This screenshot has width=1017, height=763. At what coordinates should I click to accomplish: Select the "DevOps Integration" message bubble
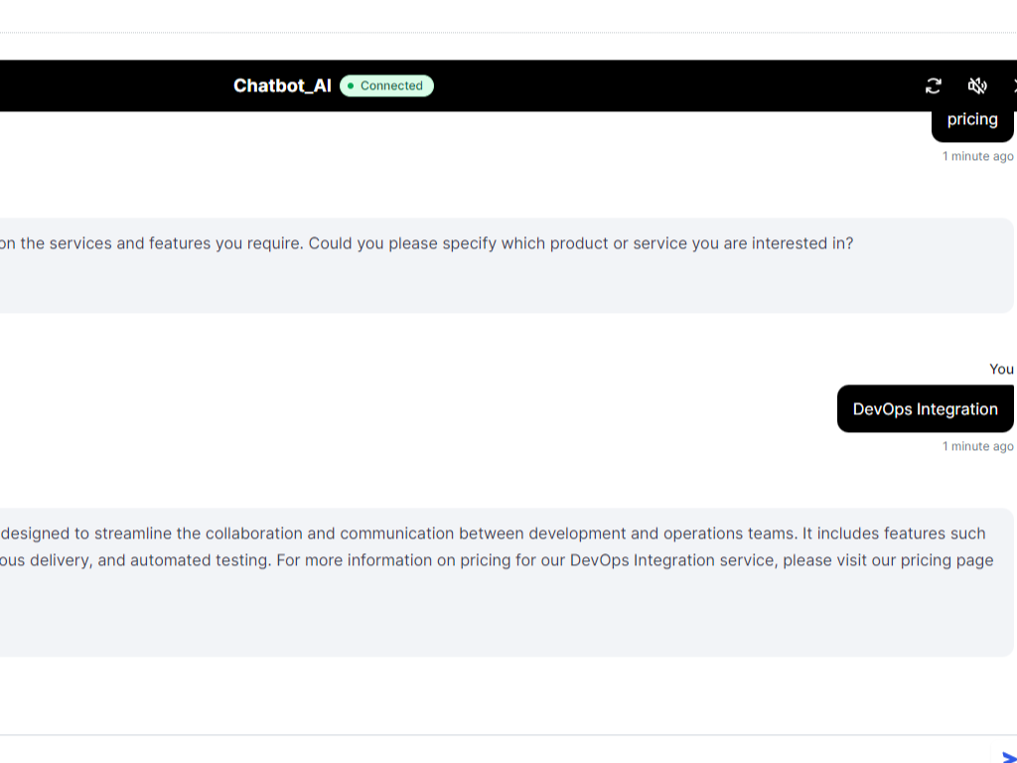925,409
